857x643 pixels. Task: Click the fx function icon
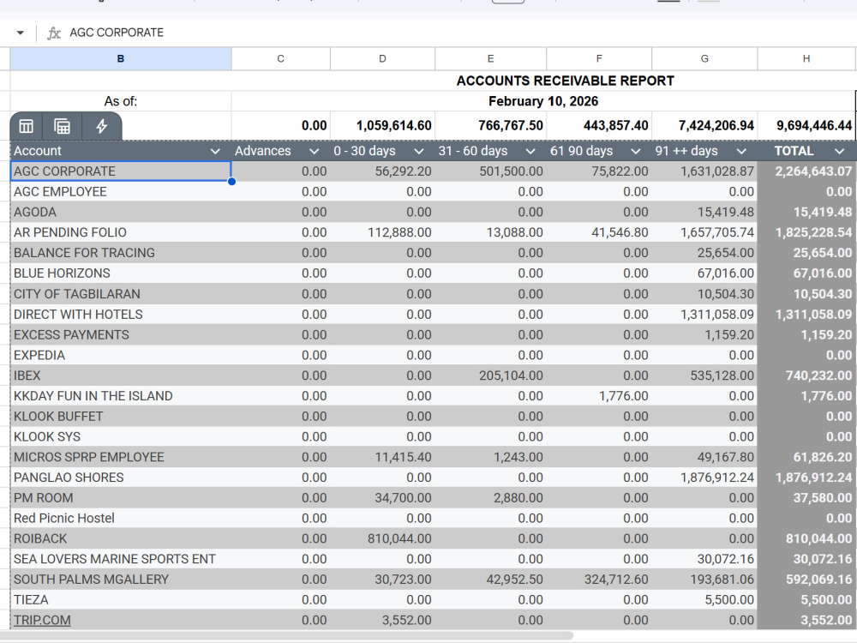[53, 33]
